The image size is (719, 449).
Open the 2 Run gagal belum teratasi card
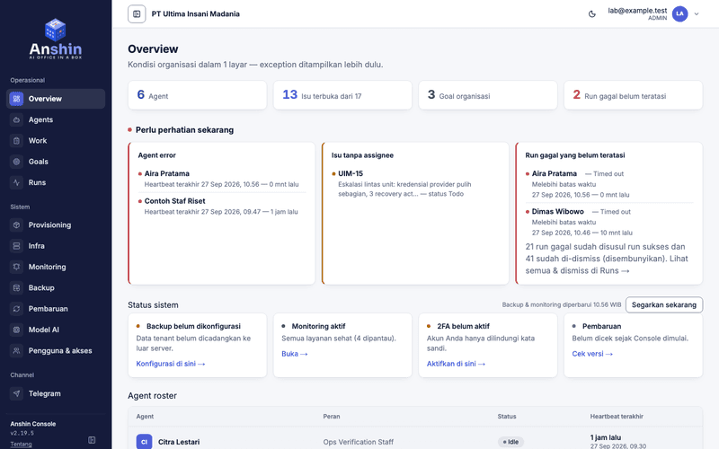[x=634, y=95]
